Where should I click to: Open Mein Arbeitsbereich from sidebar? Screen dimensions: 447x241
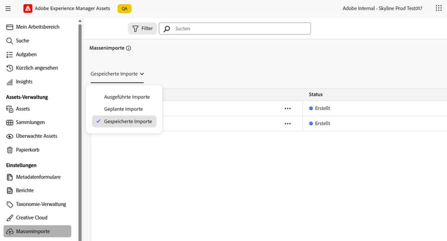point(38,27)
